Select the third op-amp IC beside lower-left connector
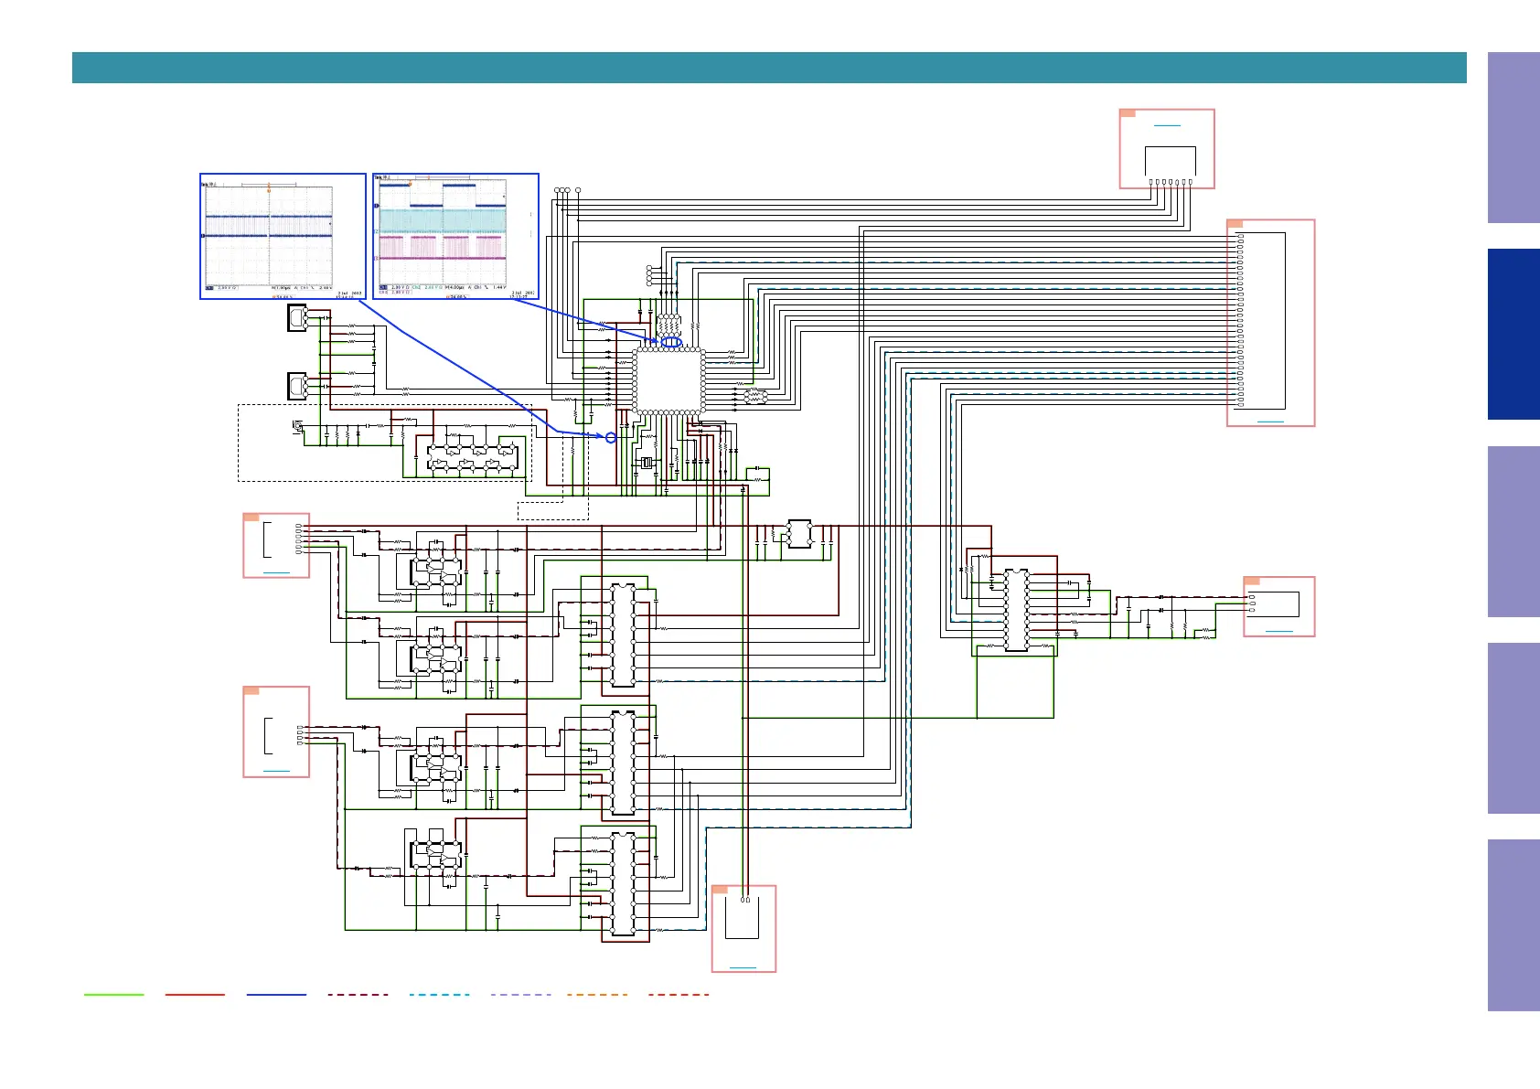1540x1089 pixels. 437,768
